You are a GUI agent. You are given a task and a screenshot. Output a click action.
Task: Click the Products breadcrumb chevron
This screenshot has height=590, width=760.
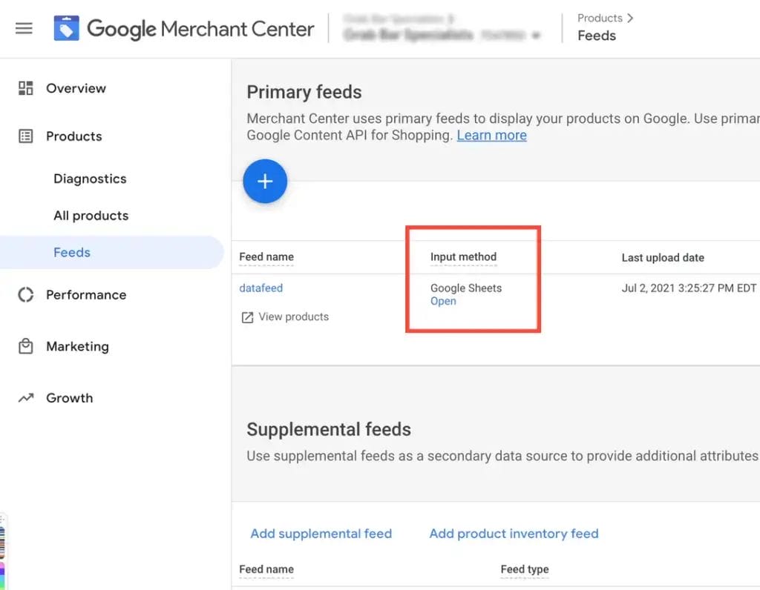(x=630, y=18)
